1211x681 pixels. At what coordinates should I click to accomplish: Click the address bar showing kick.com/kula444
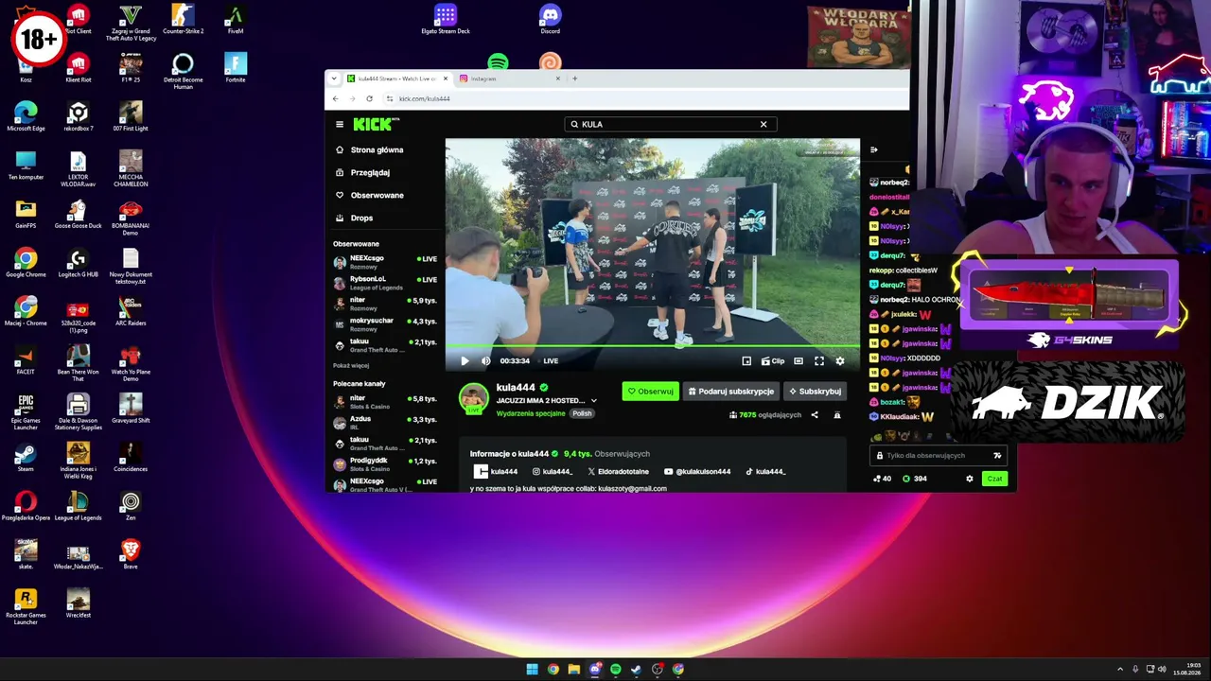643,98
